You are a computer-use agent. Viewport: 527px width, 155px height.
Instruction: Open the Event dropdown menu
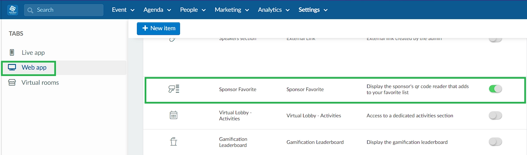click(123, 10)
